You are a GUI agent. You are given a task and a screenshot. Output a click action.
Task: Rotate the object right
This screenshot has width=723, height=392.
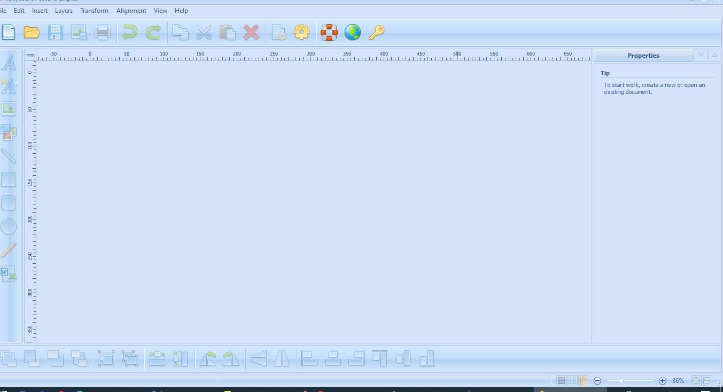point(231,358)
